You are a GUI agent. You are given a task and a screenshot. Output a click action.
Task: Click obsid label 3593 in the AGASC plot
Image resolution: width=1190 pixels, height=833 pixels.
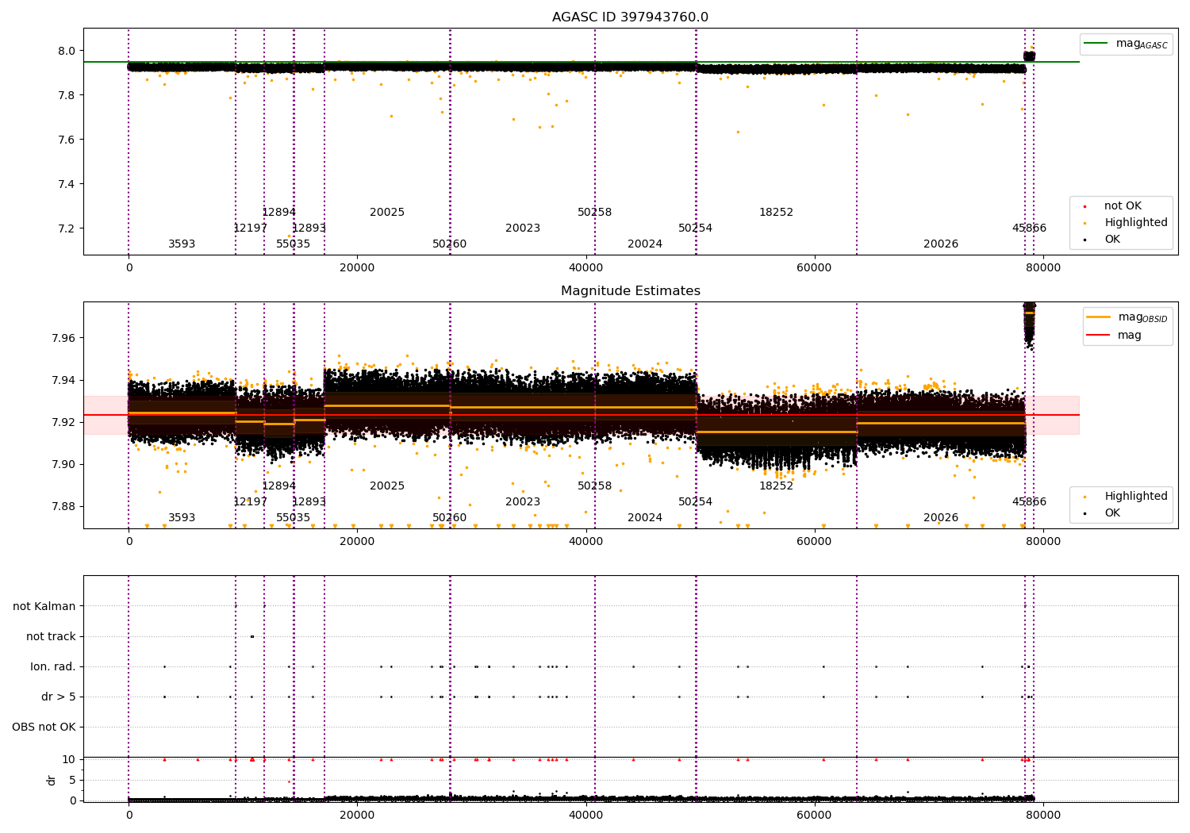tap(182, 244)
